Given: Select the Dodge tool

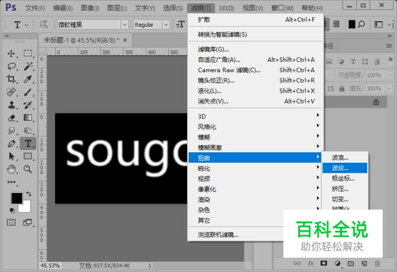Looking at the screenshot, I should point(28,131).
